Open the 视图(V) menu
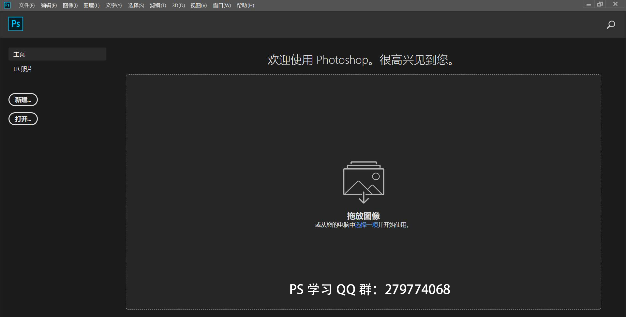The width and height of the screenshot is (626, 317). [199, 6]
